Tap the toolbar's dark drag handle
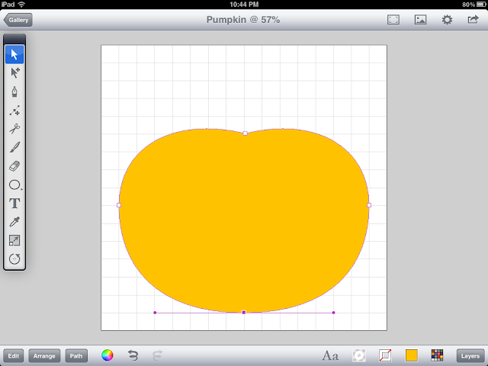 tap(14, 39)
